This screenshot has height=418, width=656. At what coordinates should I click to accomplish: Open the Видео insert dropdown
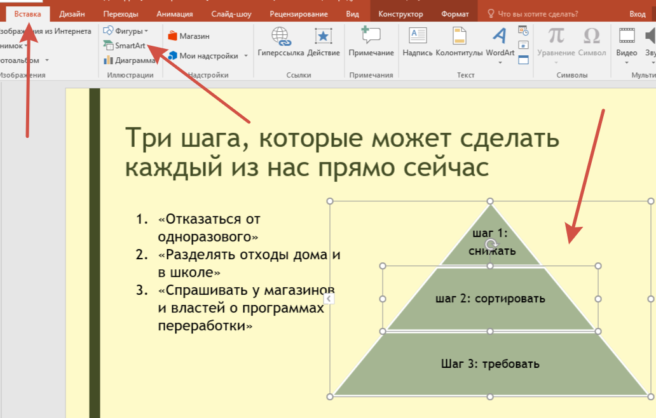tap(626, 62)
